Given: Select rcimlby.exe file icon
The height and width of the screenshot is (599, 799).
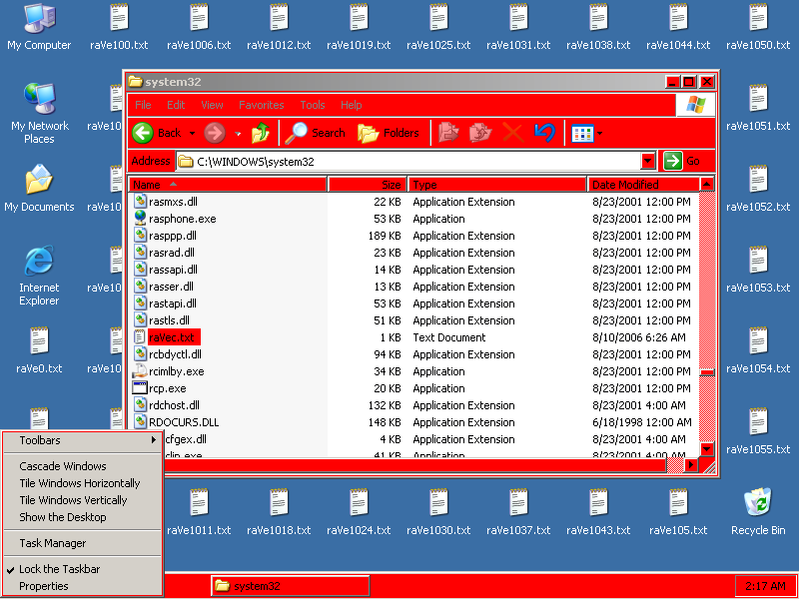Looking at the screenshot, I should [140, 371].
